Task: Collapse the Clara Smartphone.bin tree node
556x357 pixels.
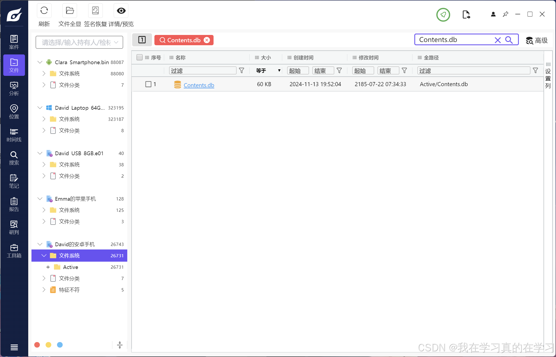Action: pos(40,62)
